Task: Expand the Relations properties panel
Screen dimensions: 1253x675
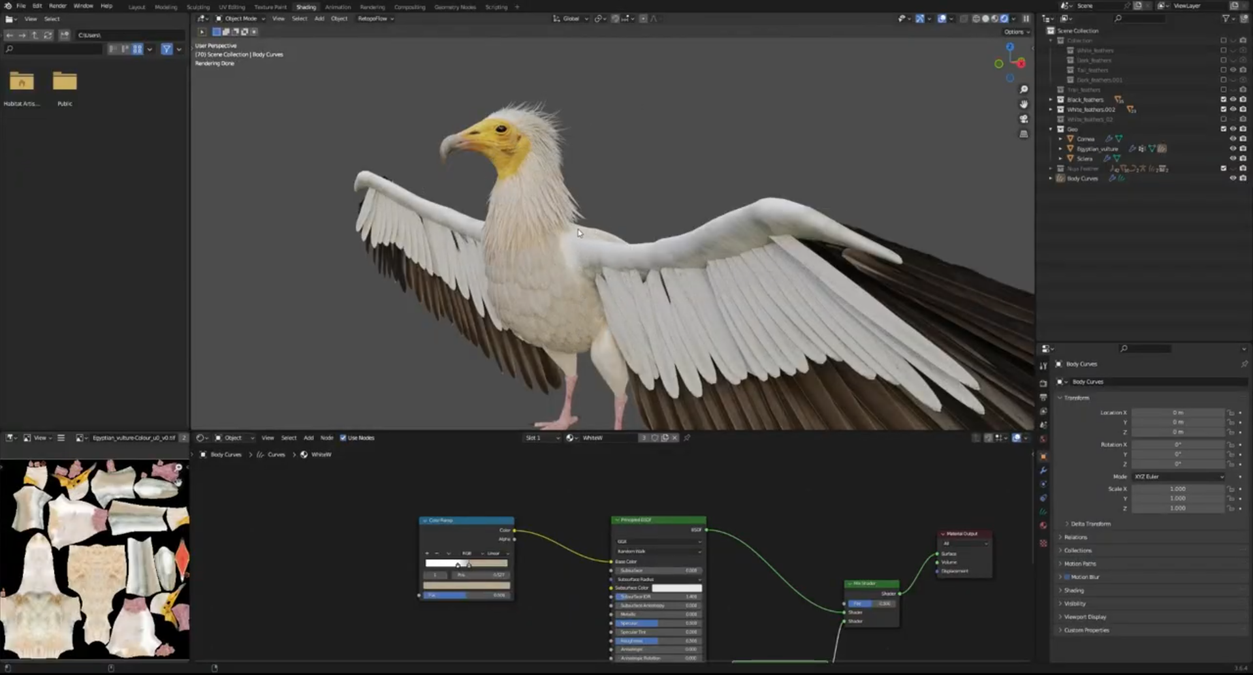Action: [x=1075, y=537]
